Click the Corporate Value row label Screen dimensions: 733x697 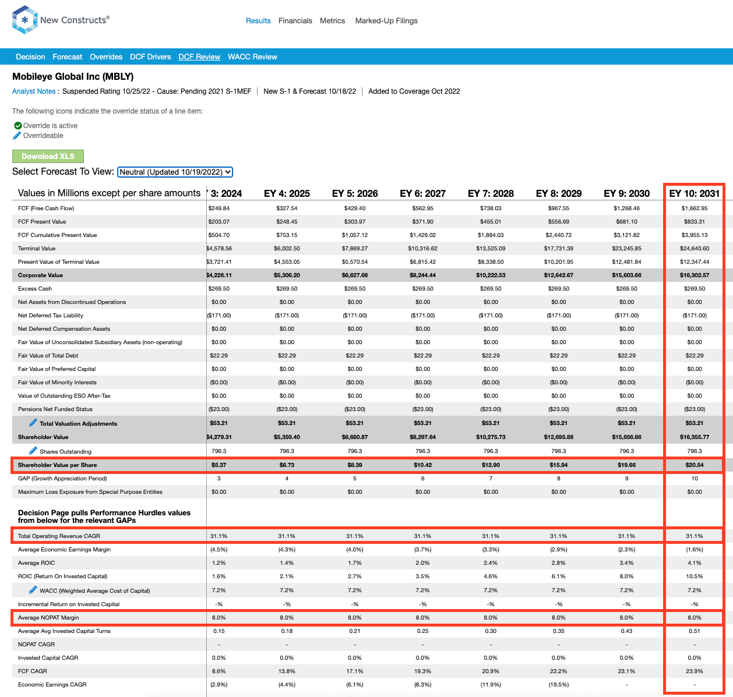tap(40, 275)
